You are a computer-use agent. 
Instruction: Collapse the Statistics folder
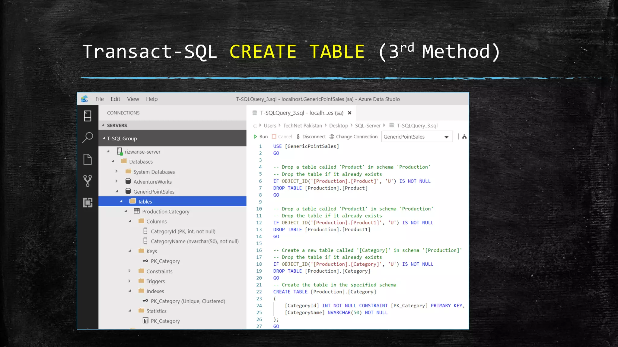tap(130, 311)
